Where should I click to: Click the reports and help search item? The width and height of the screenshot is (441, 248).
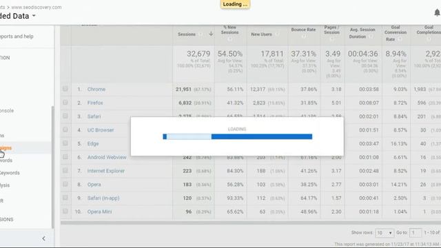tap(17, 37)
